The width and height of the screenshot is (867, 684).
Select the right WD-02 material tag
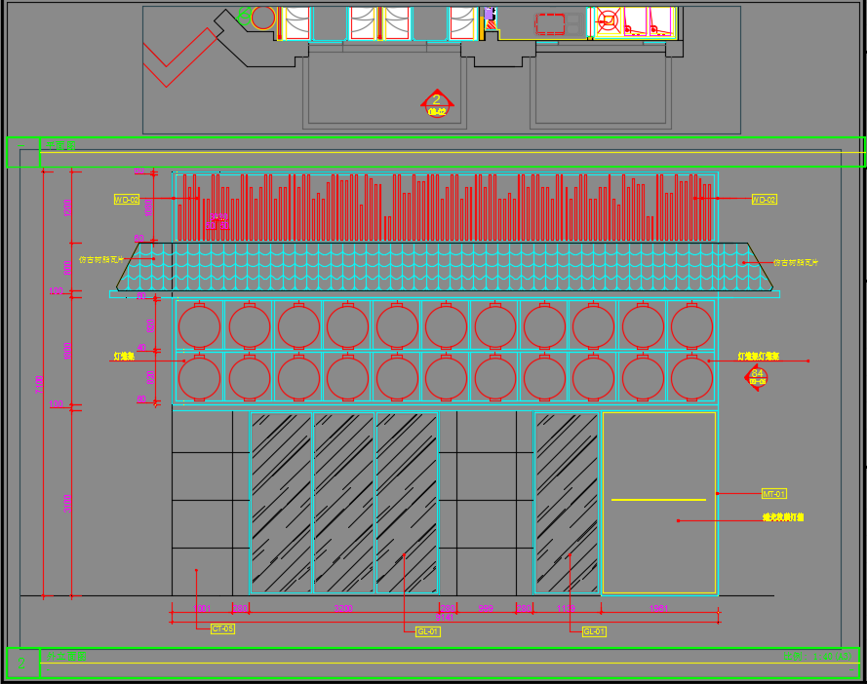pos(764,199)
